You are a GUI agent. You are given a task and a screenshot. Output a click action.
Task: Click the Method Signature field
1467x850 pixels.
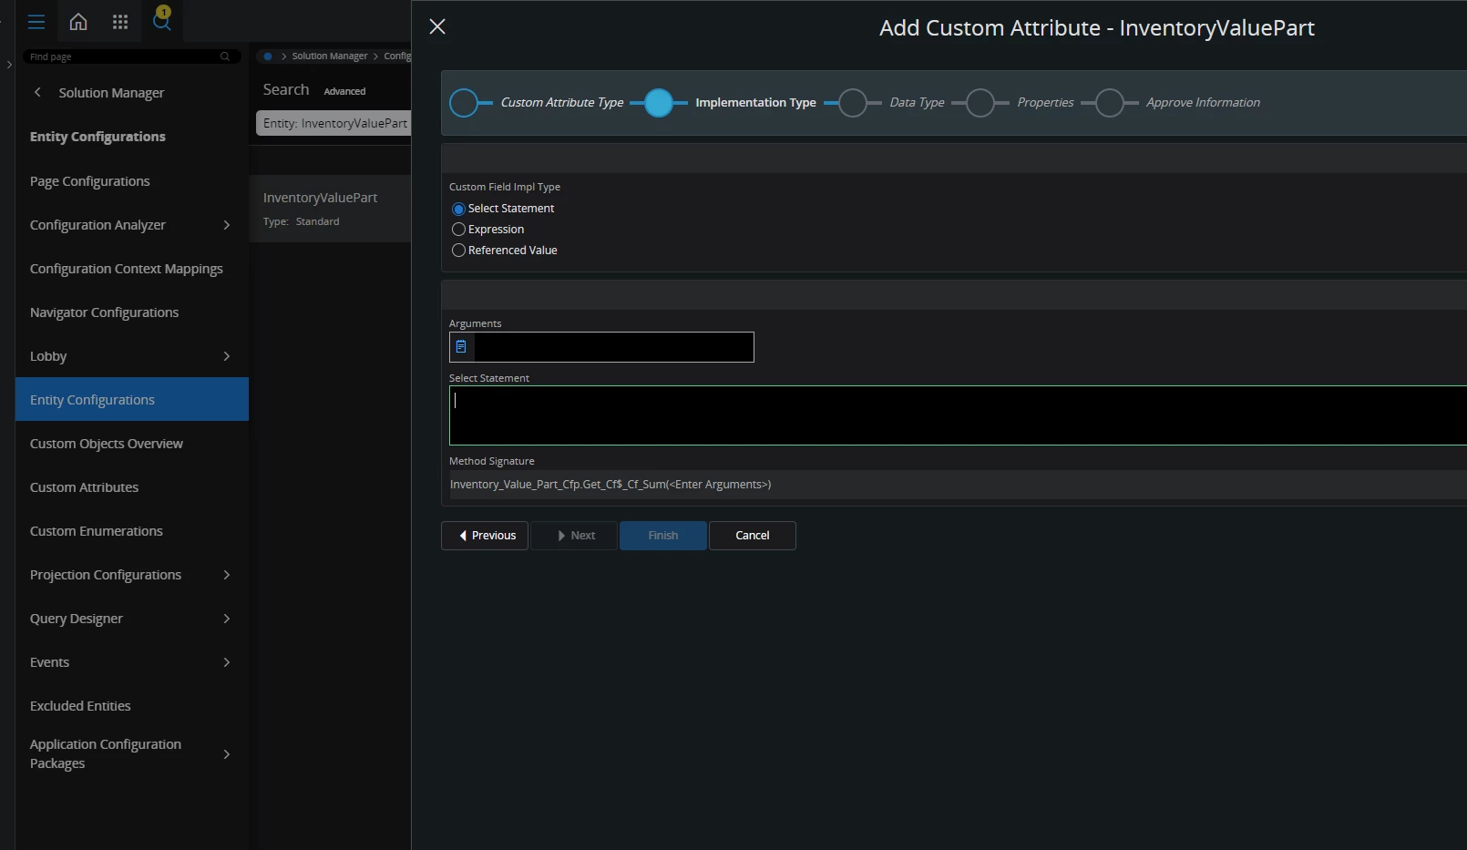pos(958,485)
